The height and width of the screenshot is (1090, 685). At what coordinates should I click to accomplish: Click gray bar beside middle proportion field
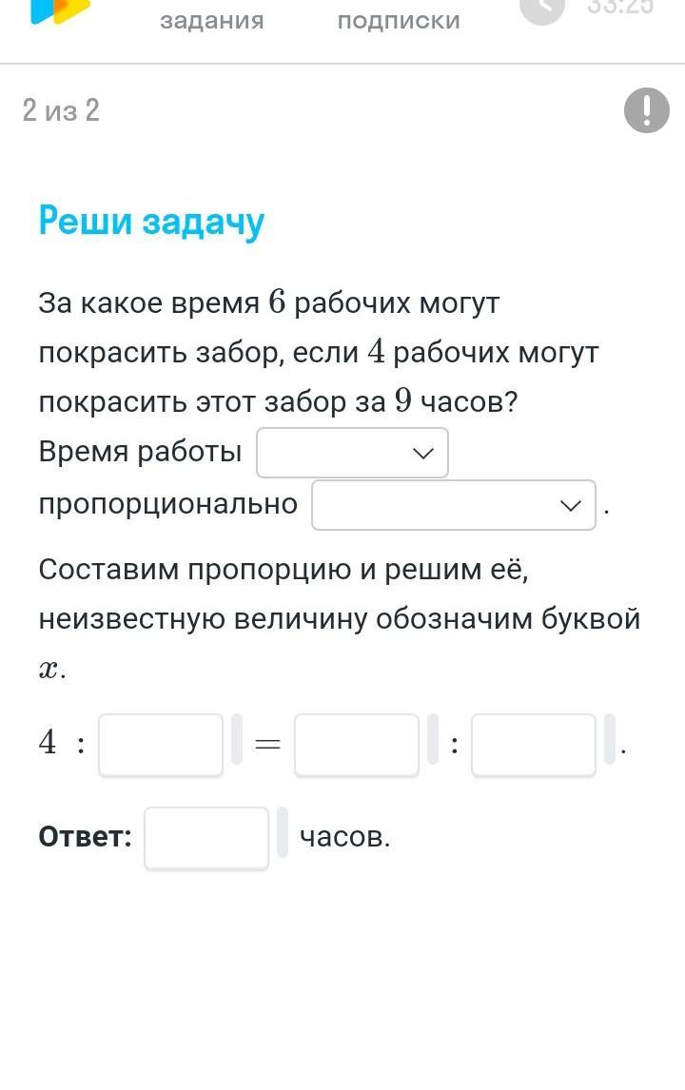click(x=433, y=739)
